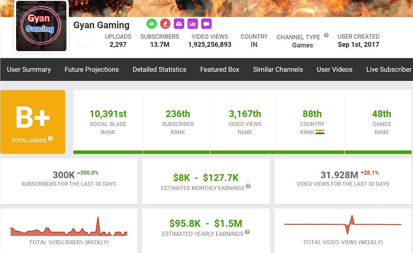Click the purple bar chart icon
Viewport: 413px width, 253px height.
click(x=192, y=24)
